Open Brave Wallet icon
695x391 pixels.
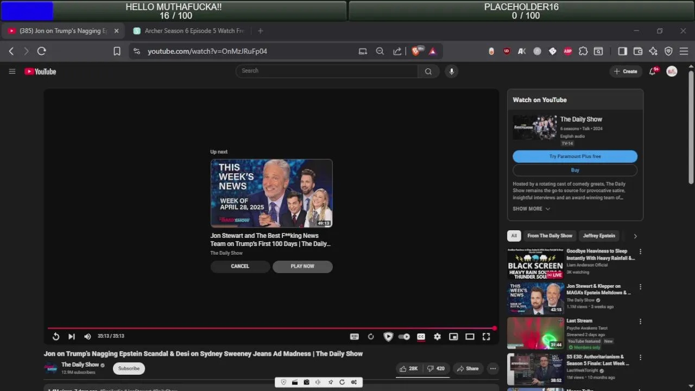click(x=638, y=51)
